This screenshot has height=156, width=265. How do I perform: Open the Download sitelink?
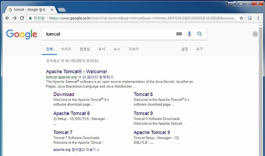[x=64, y=94]
